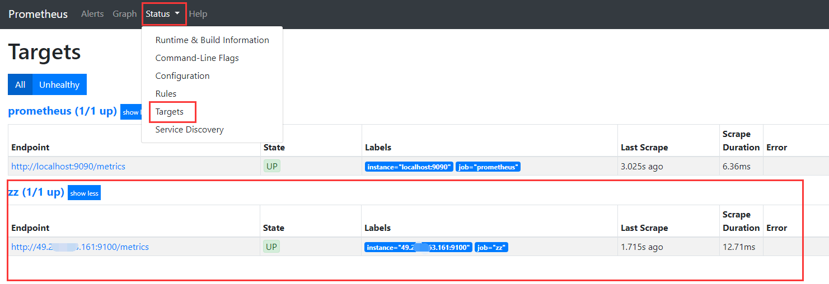Open the Help link in navbar
Viewport: 829px width, 284px height.
point(198,14)
